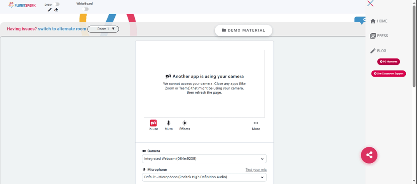Click the page vertical scrollbar
417x184 pixels.
pyautogui.click(x=414, y=47)
